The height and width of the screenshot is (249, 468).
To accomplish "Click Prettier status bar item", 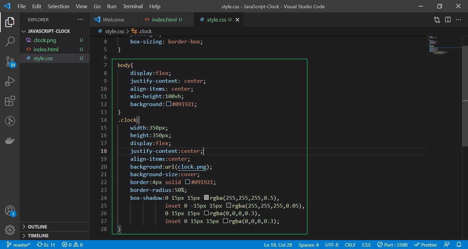I will pos(426,245).
